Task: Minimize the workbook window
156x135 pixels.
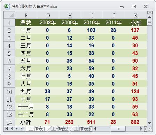Action: tap(122, 7)
